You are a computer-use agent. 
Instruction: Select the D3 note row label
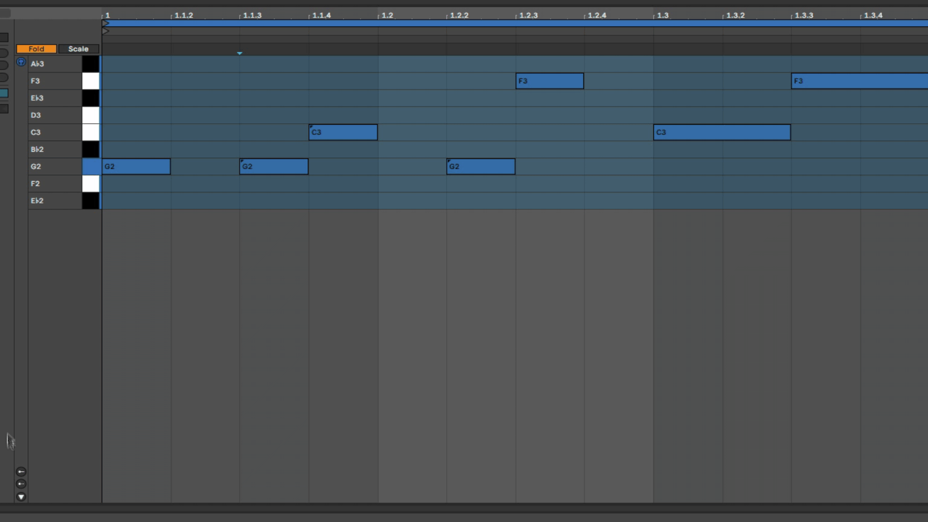tap(36, 115)
